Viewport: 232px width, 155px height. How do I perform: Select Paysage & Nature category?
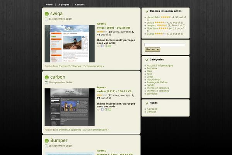157,82
